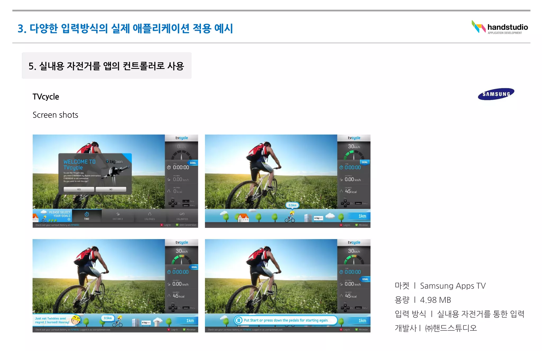
Task: Click the 0.5km cyclist marker in top-right screenshot
Action: (x=292, y=205)
